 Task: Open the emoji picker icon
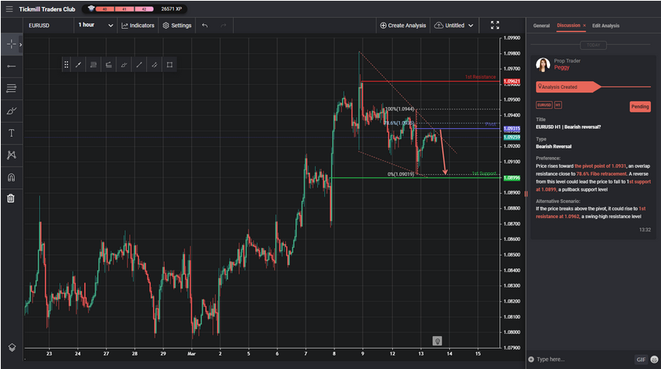click(654, 360)
